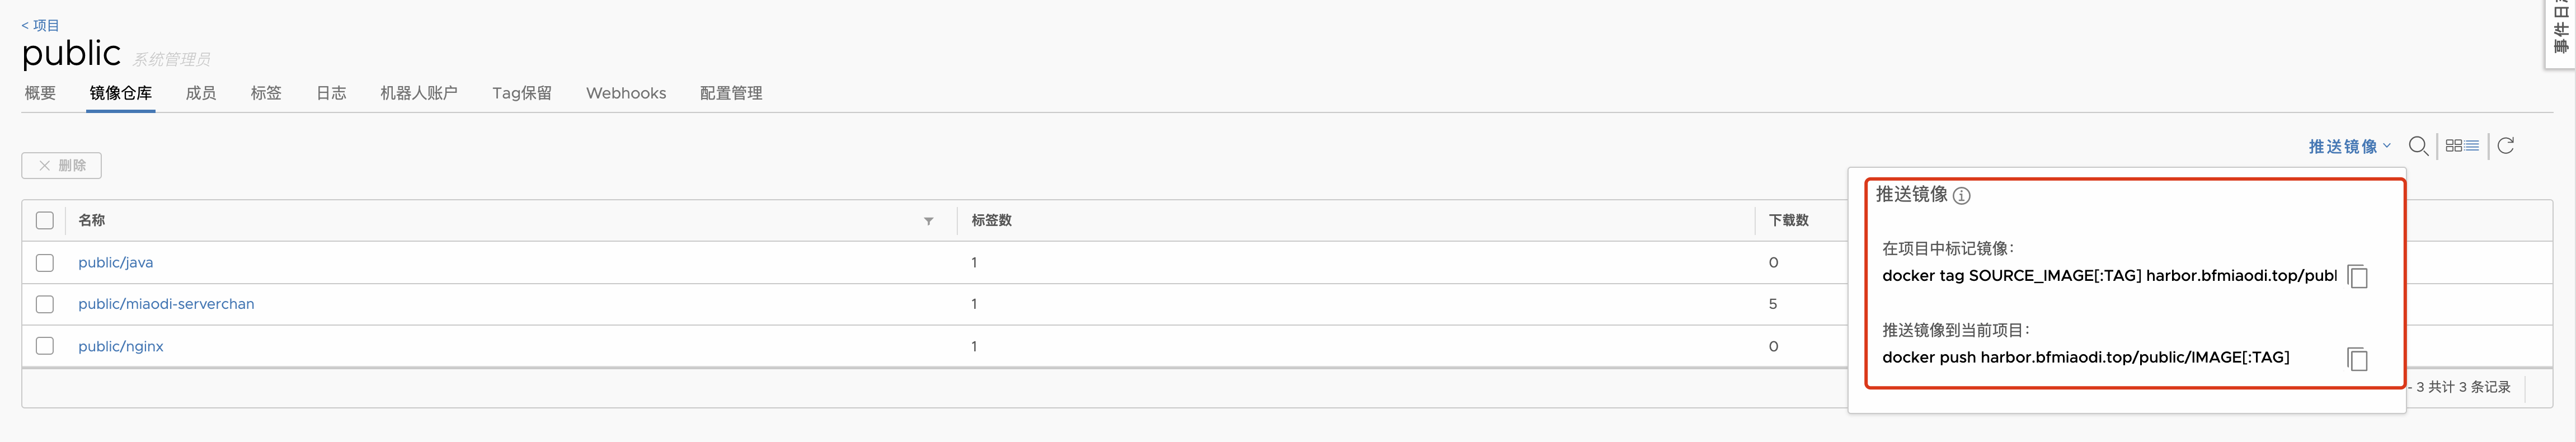Screen dimensions: 2576x442
Task: Open the Webhooks tab
Action: coord(626,93)
